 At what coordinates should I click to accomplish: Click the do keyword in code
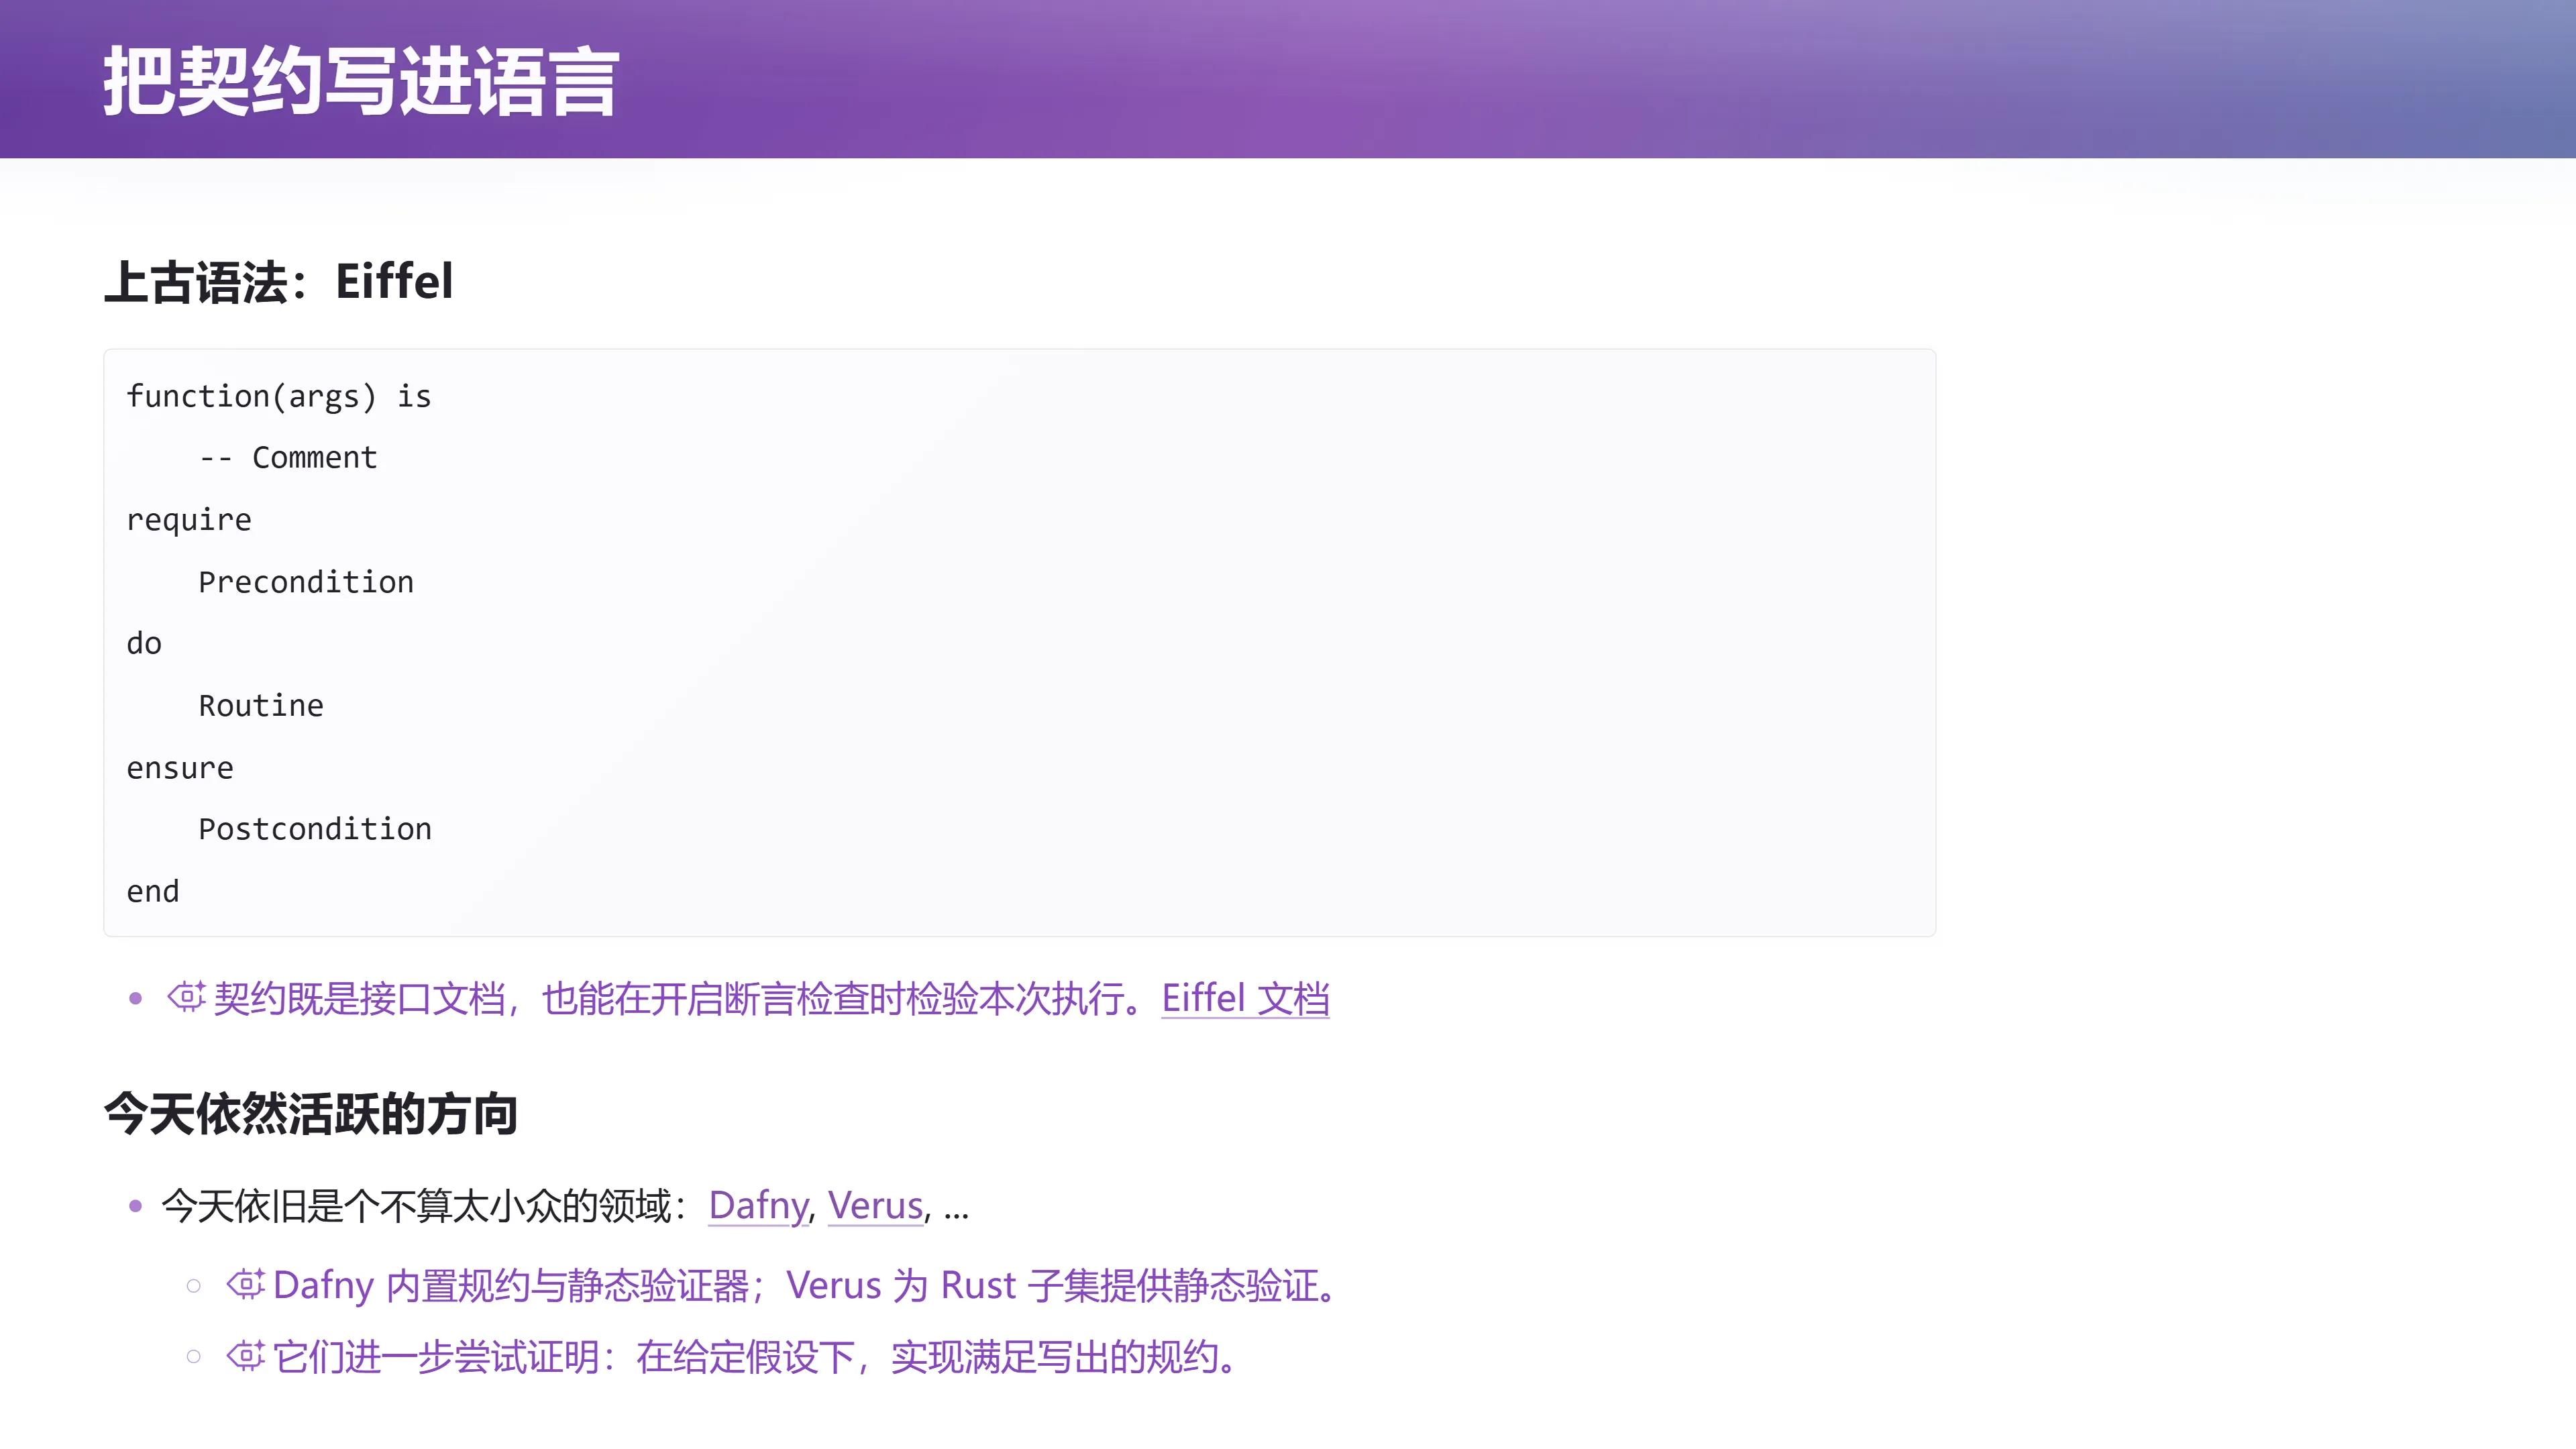click(x=144, y=643)
